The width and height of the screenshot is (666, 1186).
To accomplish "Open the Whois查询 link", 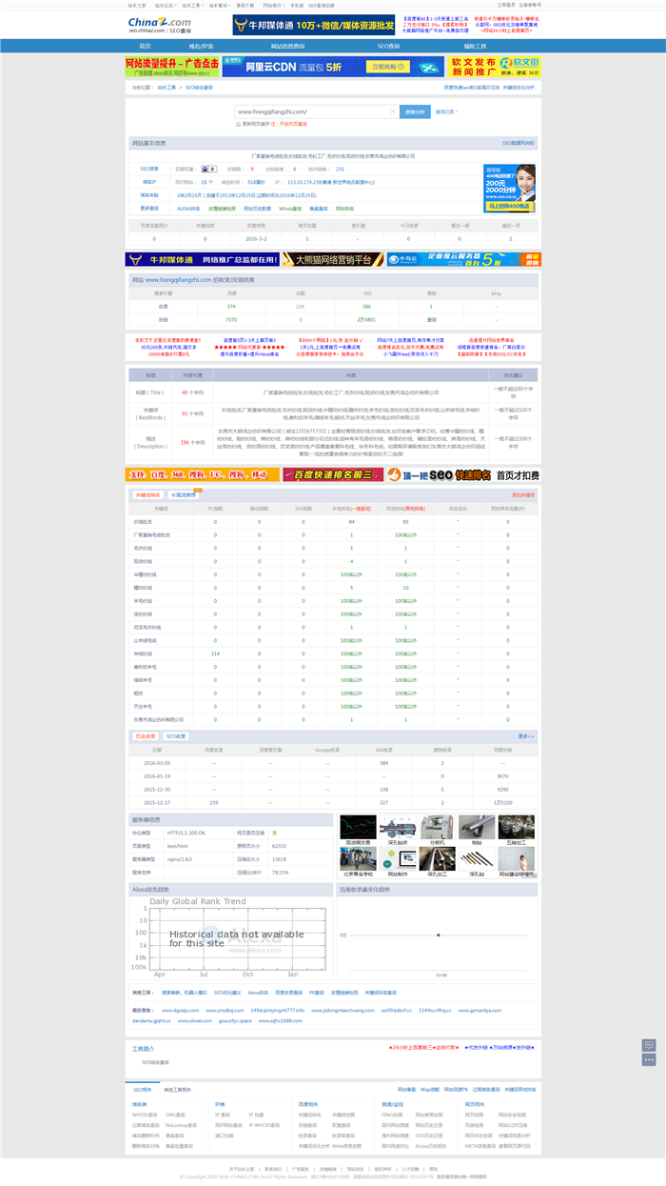I will coord(289,208).
